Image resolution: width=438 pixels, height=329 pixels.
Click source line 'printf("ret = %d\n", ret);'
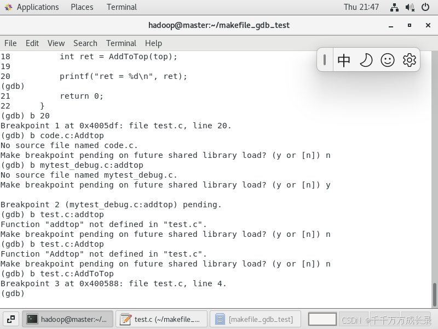pos(123,76)
